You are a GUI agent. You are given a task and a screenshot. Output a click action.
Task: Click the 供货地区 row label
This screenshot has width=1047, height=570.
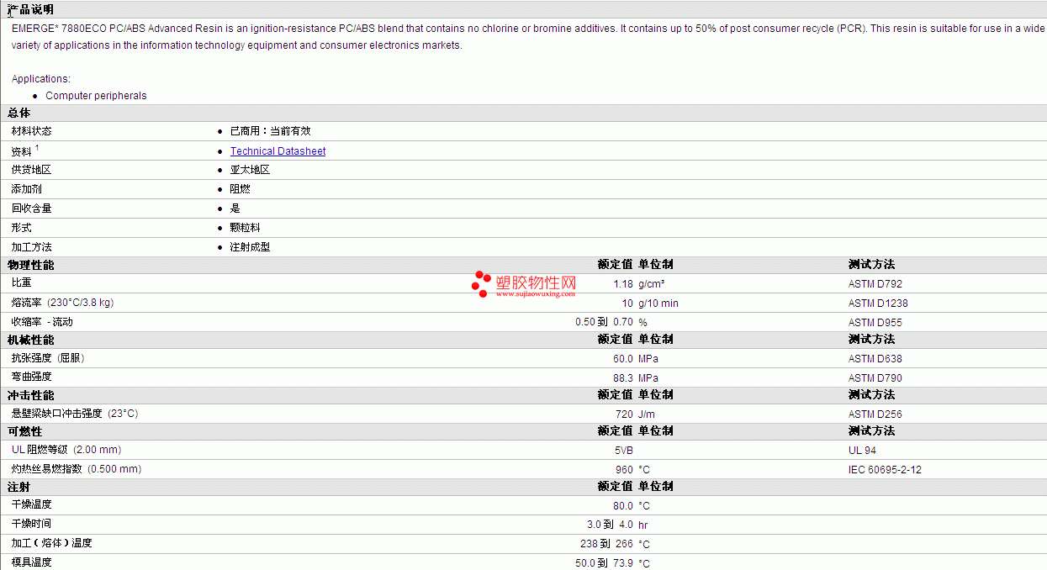coord(31,170)
